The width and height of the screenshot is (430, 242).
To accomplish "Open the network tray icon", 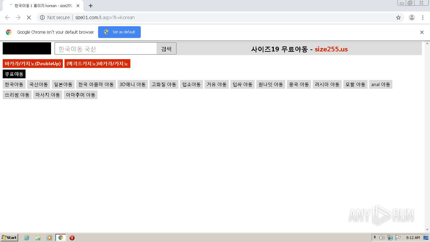I will tap(390, 238).
